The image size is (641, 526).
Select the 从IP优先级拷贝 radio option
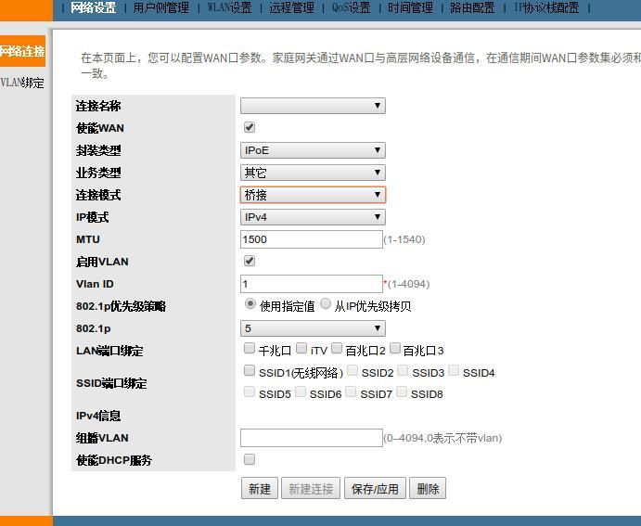click(x=326, y=304)
